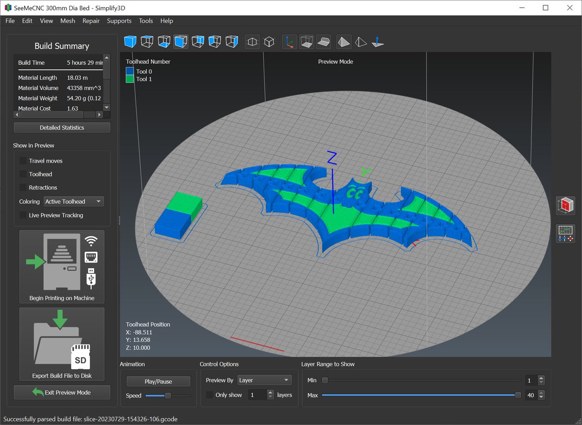Viewport: 582px width, 425px height.
Task: Select the left view cube icon
Action: point(214,42)
